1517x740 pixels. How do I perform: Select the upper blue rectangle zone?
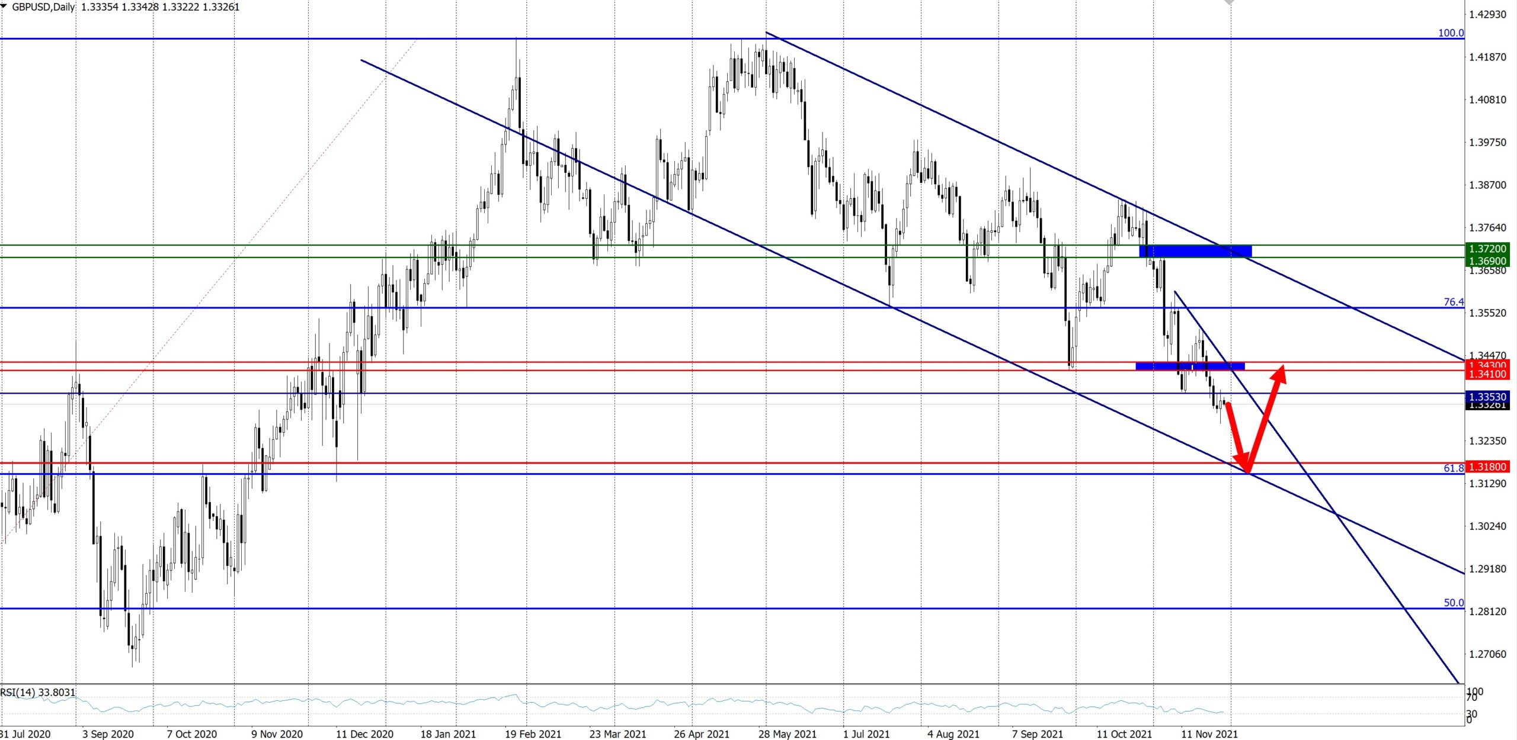pos(1195,251)
